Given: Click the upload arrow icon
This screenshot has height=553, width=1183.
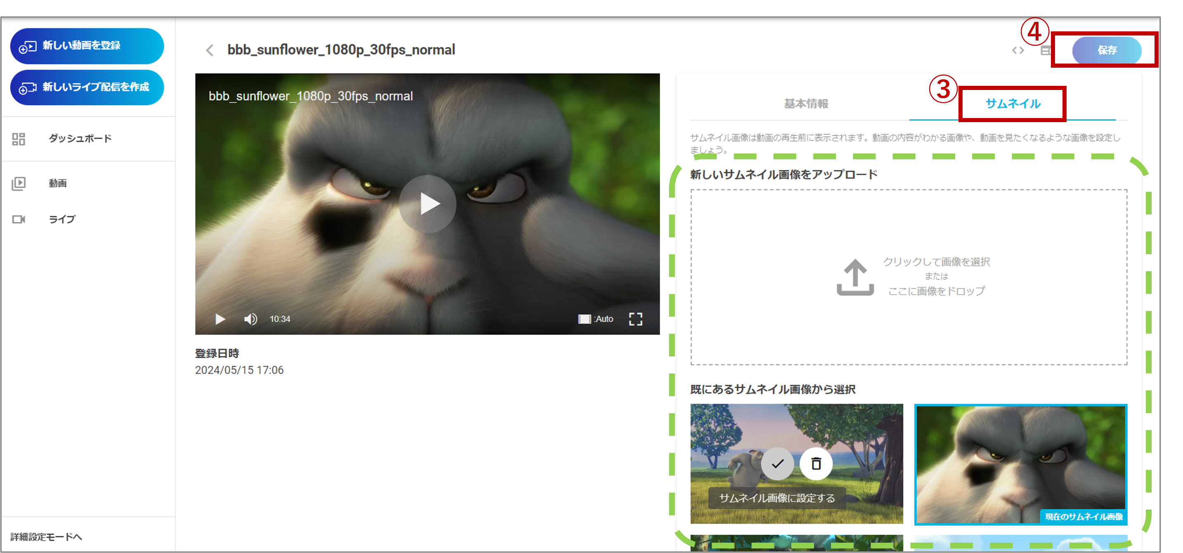Looking at the screenshot, I should pyautogui.click(x=855, y=277).
